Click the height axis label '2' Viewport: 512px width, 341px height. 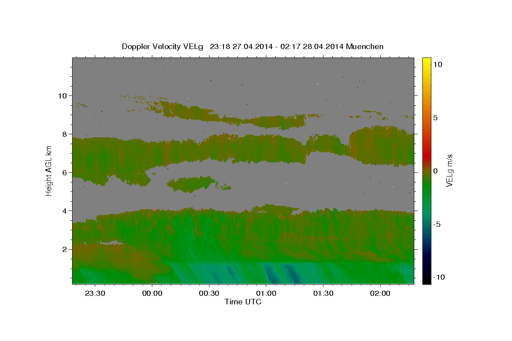pyautogui.click(x=64, y=249)
